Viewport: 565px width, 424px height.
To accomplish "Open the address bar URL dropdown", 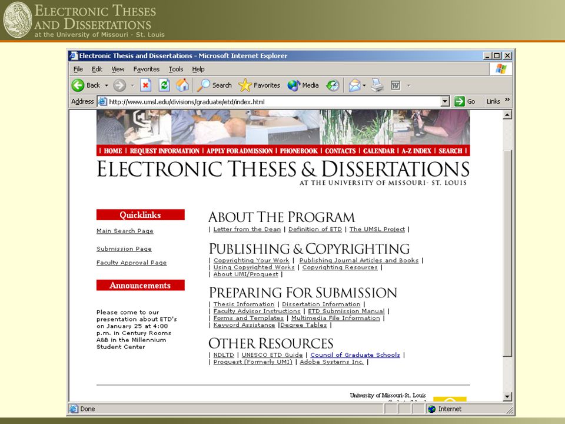I will tap(446, 102).
